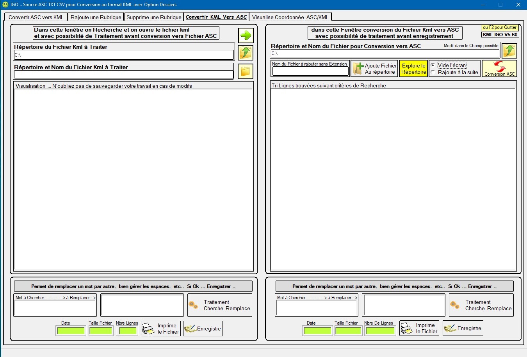Image resolution: width=527 pixels, height=357 pixels.
Task: Switch to the Convertir ASC vers KML tab
Action: pyautogui.click(x=36, y=17)
